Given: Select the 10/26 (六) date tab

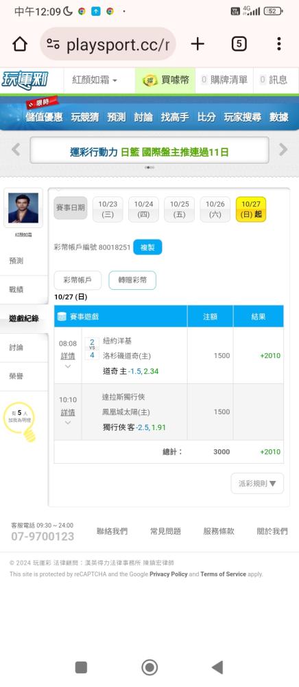Looking at the screenshot, I should point(215,210).
